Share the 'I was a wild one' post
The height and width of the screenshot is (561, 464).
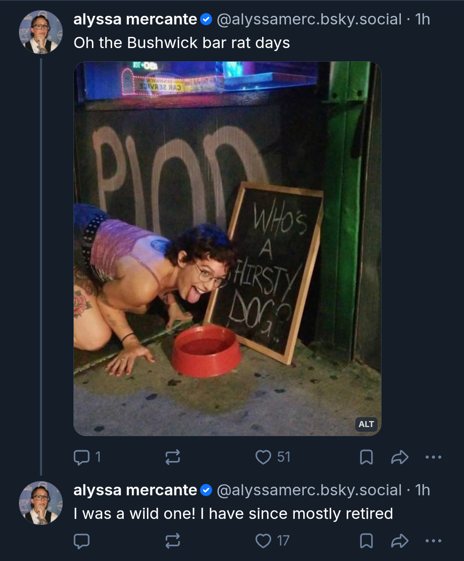[x=400, y=541]
